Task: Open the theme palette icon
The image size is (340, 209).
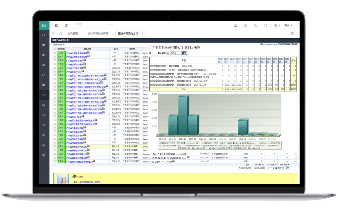Action: point(245,26)
